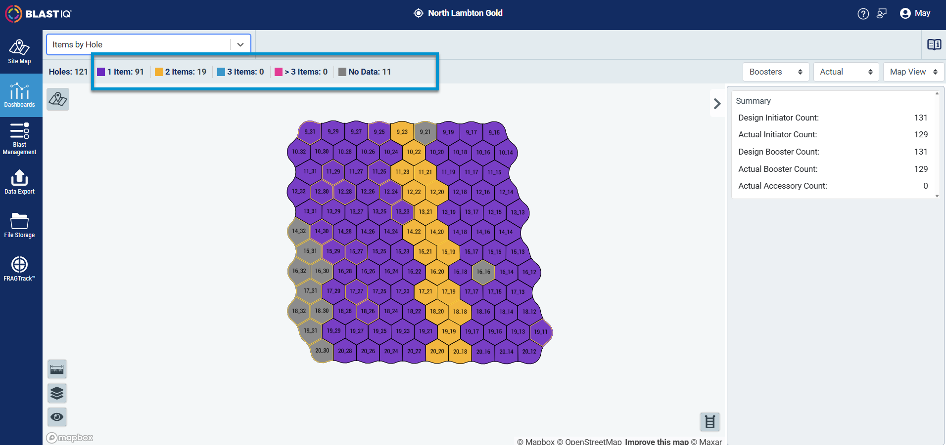Click the orange 2 Items swatch
This screenshot has height=445, width=946.
click(x=159, y=72)
